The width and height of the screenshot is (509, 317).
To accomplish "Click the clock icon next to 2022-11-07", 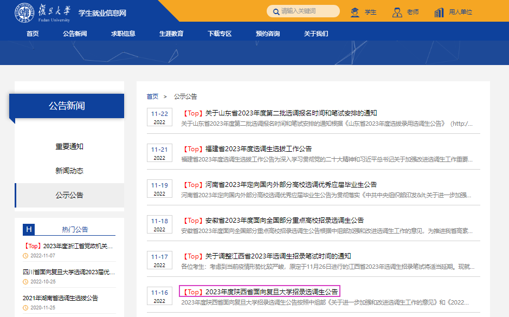I will point(25,256).
